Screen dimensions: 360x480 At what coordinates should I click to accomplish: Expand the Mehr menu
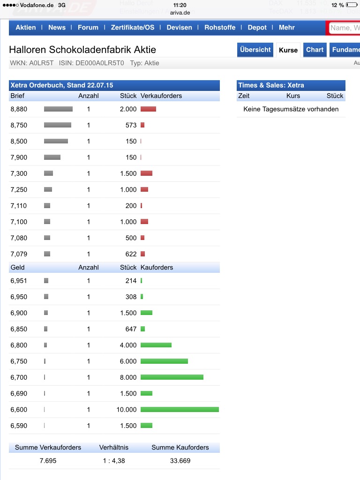pos(287,28)
